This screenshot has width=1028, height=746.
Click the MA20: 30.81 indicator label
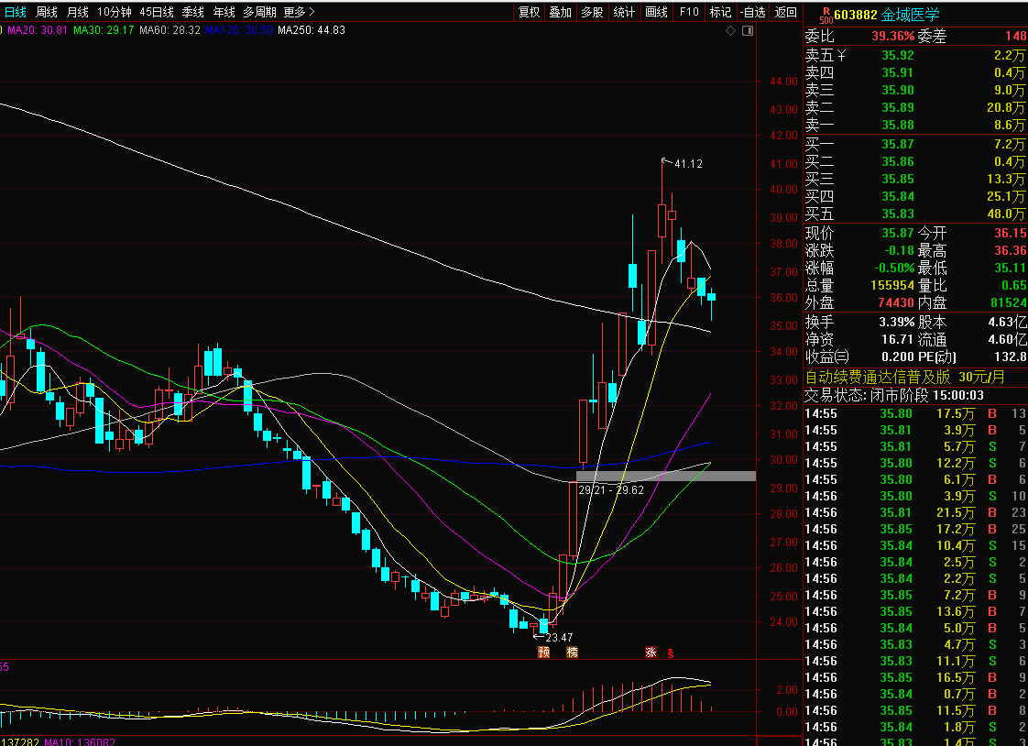[38, 30]
